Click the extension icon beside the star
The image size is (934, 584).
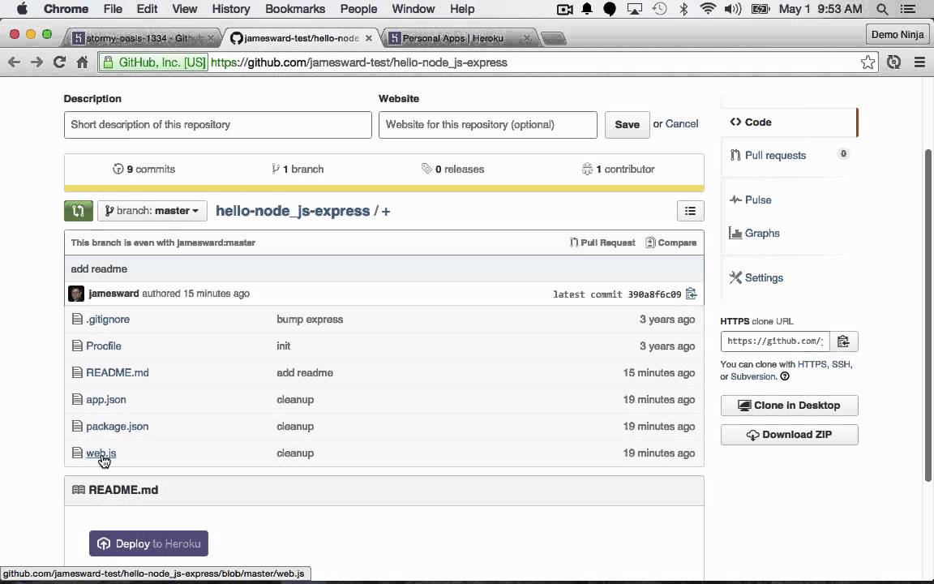893,62
